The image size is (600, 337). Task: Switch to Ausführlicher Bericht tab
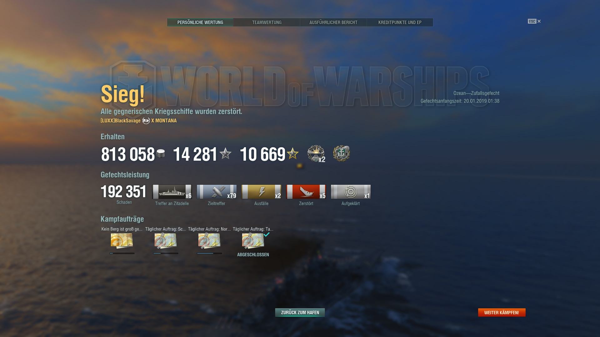pyautogui.click(x=333, y=22)
